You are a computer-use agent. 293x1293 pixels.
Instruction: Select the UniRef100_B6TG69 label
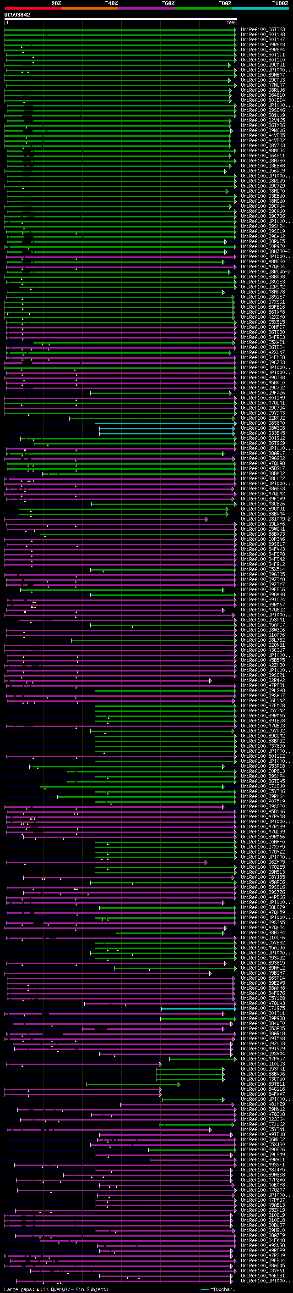tap(263, 443)
